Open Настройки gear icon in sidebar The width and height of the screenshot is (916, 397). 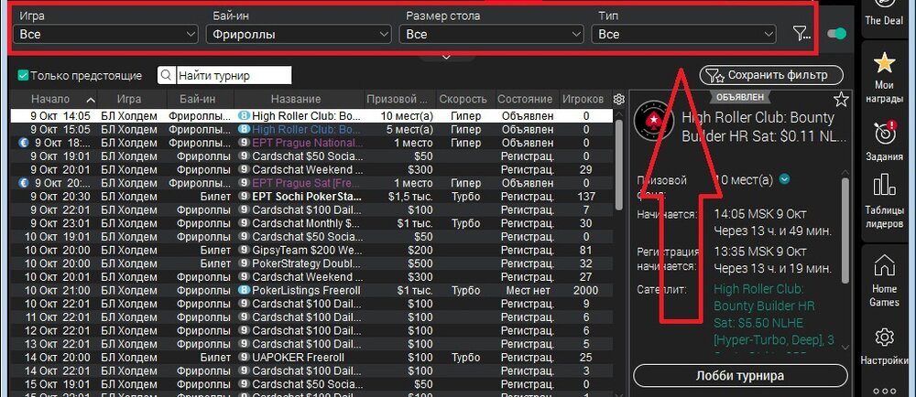tap(884, 337)
